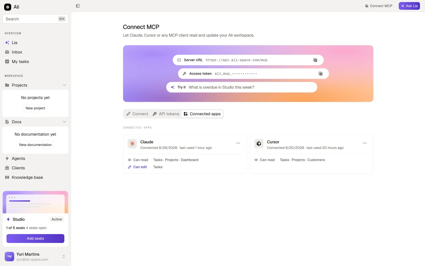Image resolution: width=425 pixels, height=266 pixels.
Task: Click the Add seats button
Action: coord(35,239)
